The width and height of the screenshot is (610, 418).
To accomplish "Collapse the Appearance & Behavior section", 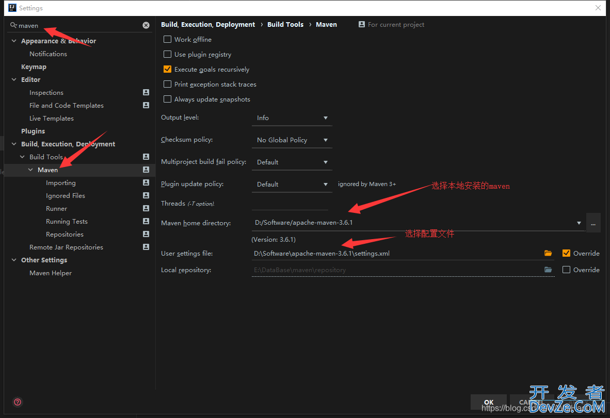I will tap(14, 41).
